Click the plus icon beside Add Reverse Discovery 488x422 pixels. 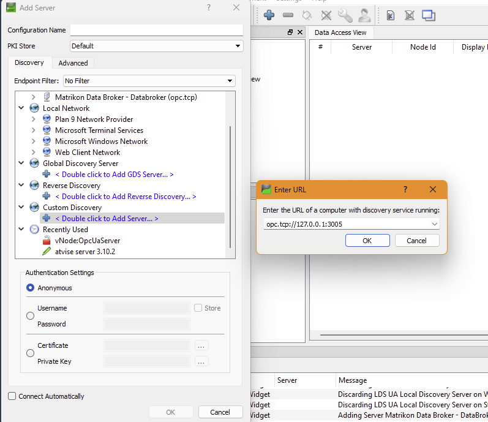point(47,196)
